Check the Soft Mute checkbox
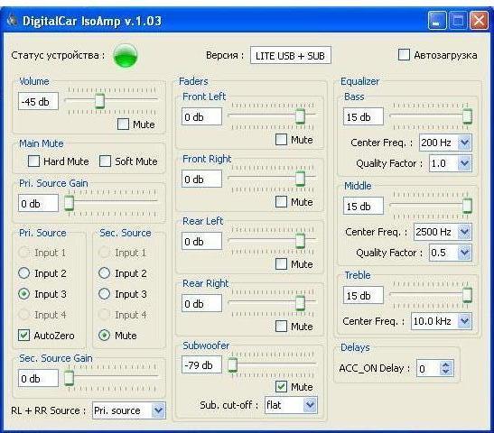This screenshot has width=494, height=433. [105, 161]
